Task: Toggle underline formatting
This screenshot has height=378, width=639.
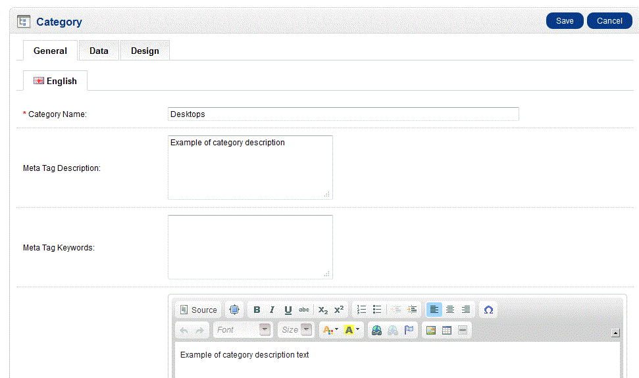Action: 288,310
